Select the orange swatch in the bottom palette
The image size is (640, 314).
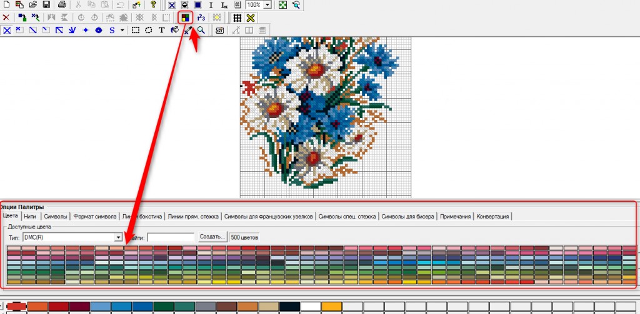pyautogui.click(x=37, y=307)
